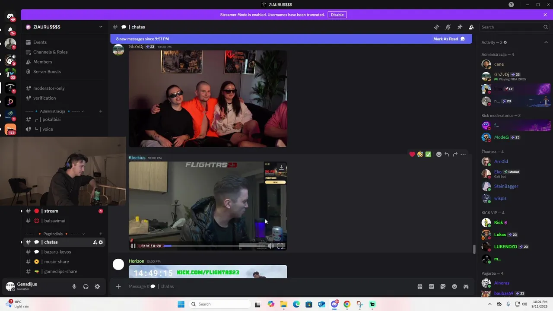The height and width of the screenshot is (311, 553).
Task: Download the Kleckius video attachment
Action: point(281,167)
